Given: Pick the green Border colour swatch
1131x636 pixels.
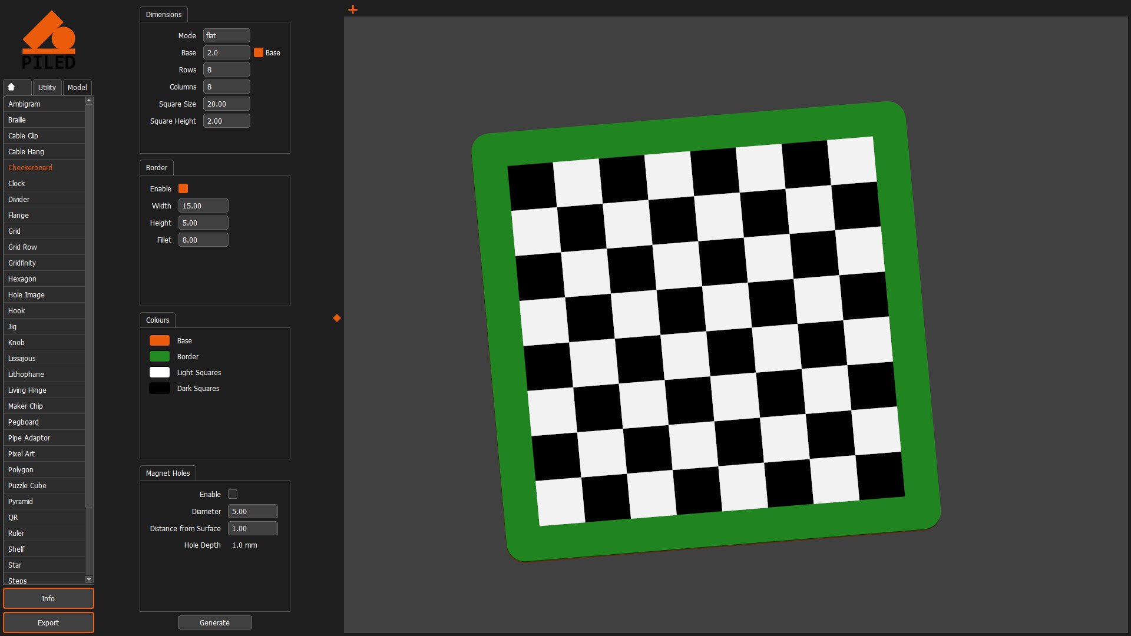Looking at the screenshot, I should (x=160, y=357).
